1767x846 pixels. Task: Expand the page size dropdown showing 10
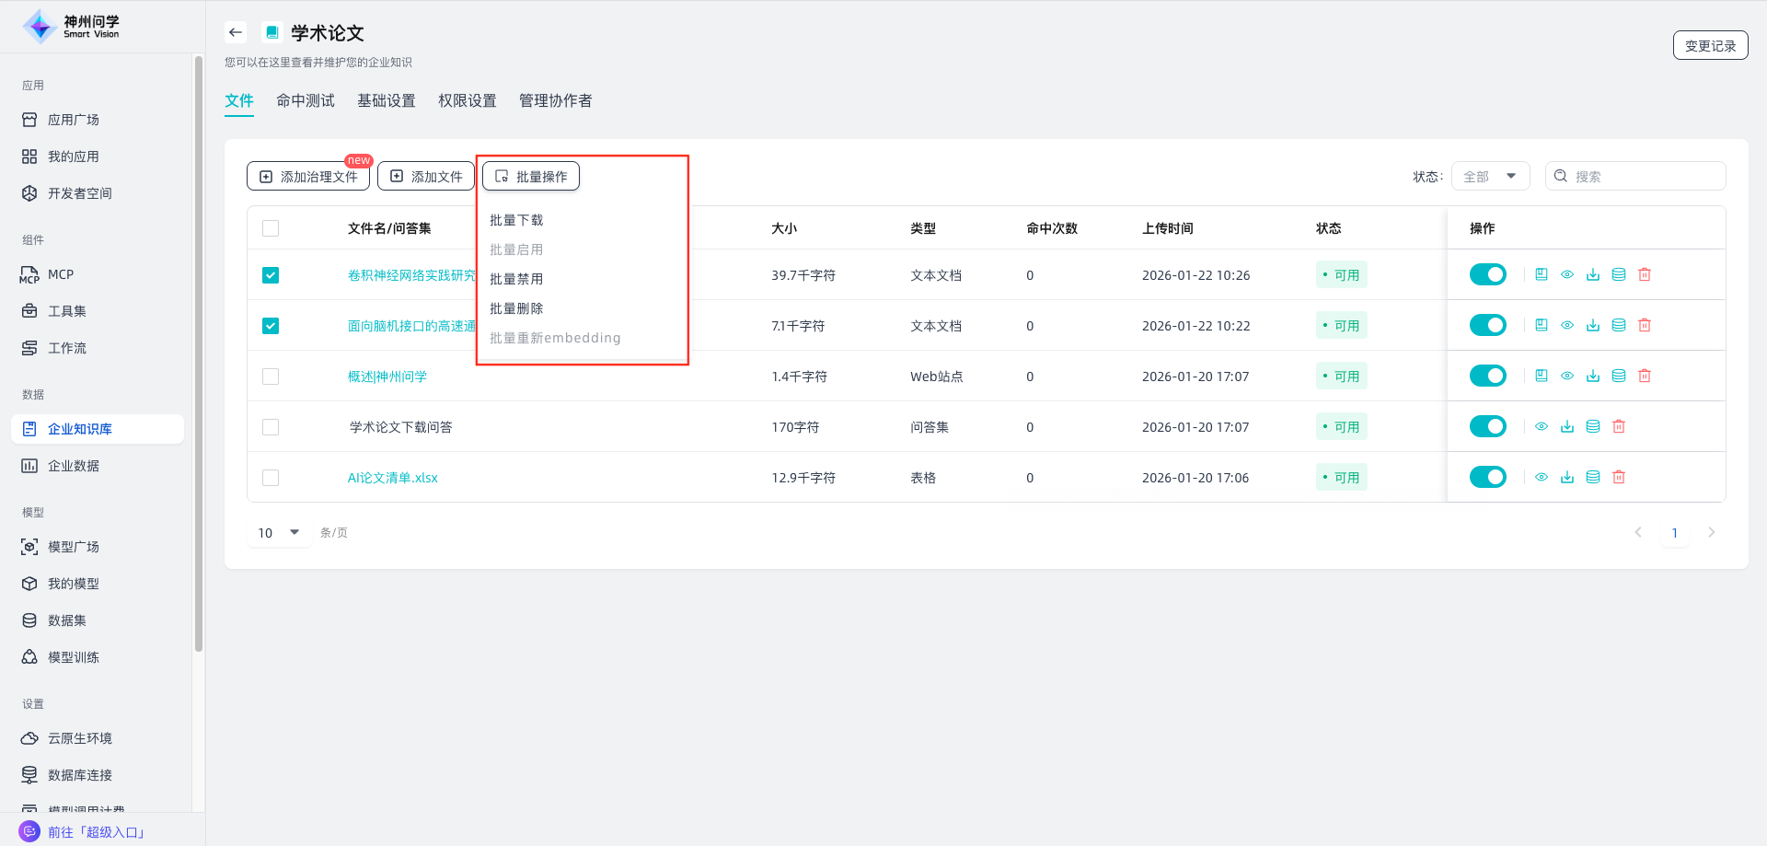(x=279, y=532)
